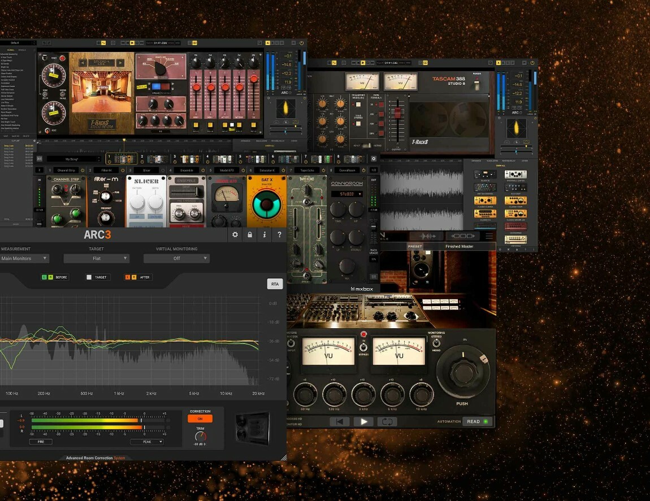This screenshot has width=650, height=501.
Task: Toggle the loop playback icon
Action: coord(387,421)
